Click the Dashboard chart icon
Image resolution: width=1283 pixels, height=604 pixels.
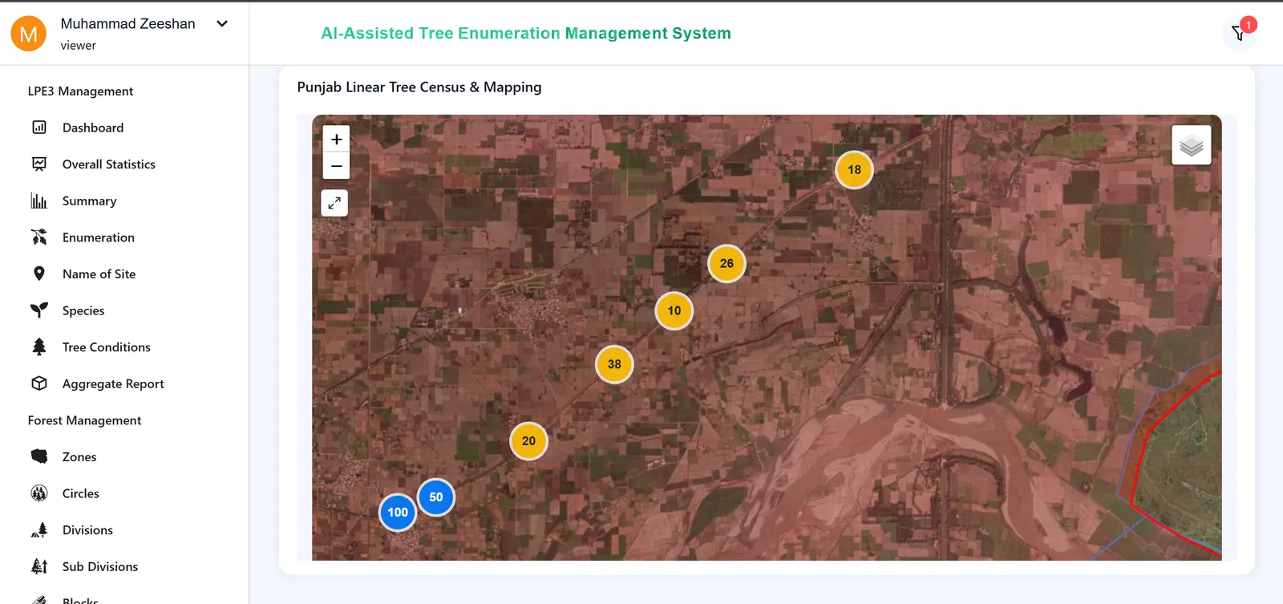(38, 128)
